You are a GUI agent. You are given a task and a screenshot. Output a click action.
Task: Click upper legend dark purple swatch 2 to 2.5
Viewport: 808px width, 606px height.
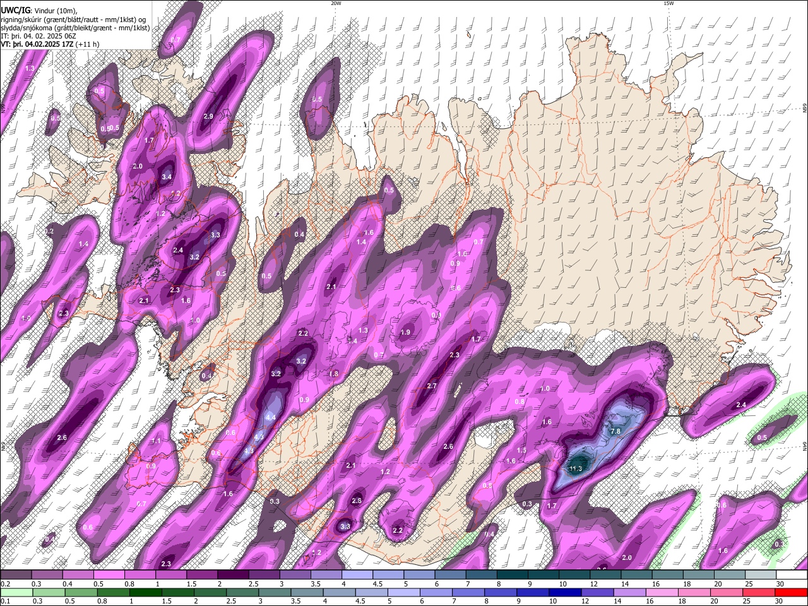click(x=232, y=575)
